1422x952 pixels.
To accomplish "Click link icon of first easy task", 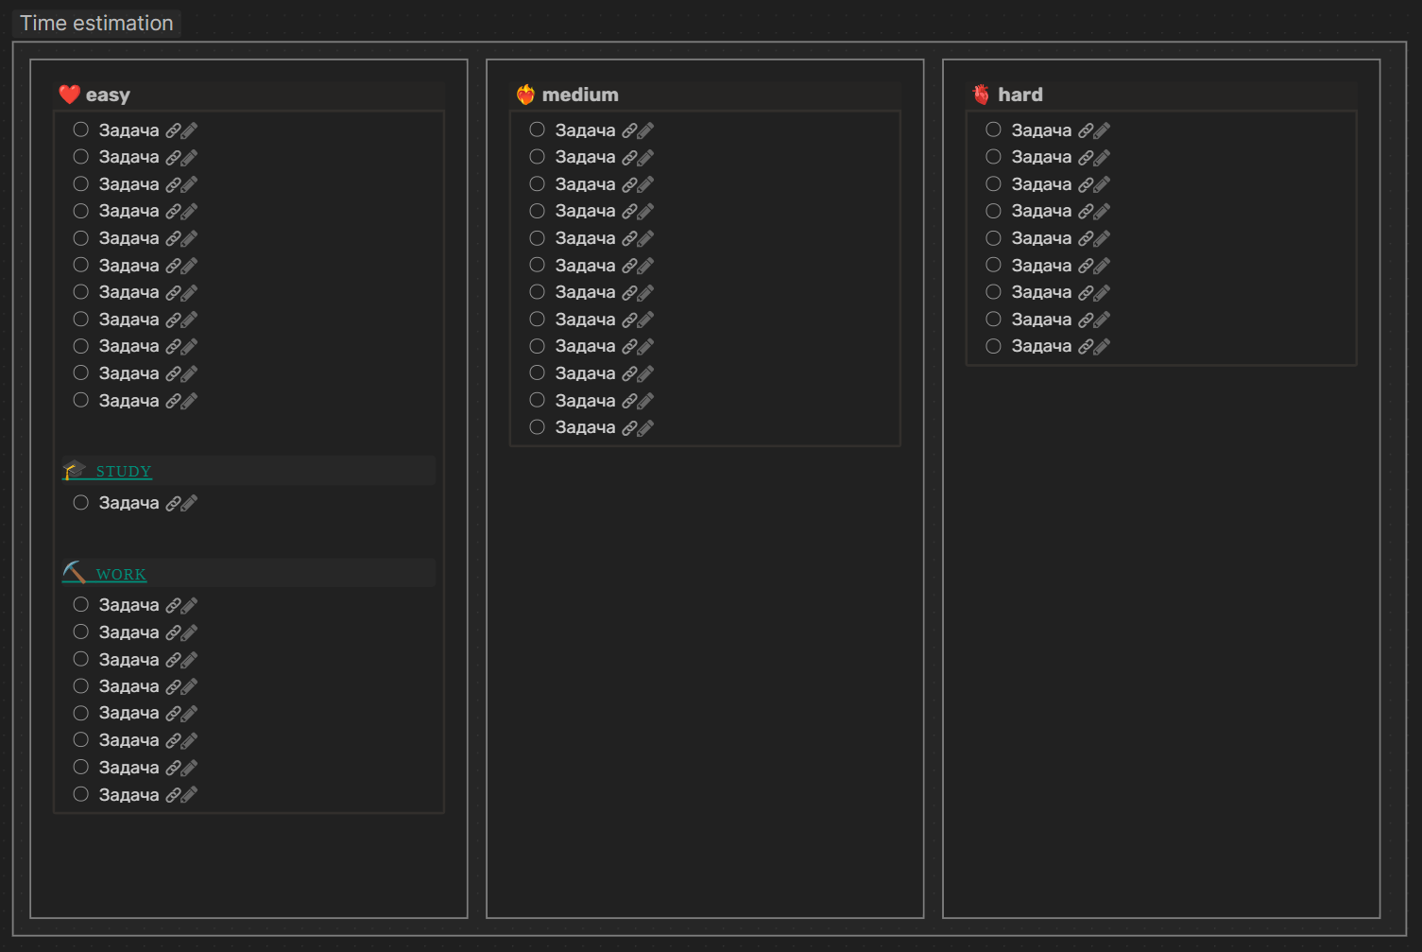I will (174, 131).
